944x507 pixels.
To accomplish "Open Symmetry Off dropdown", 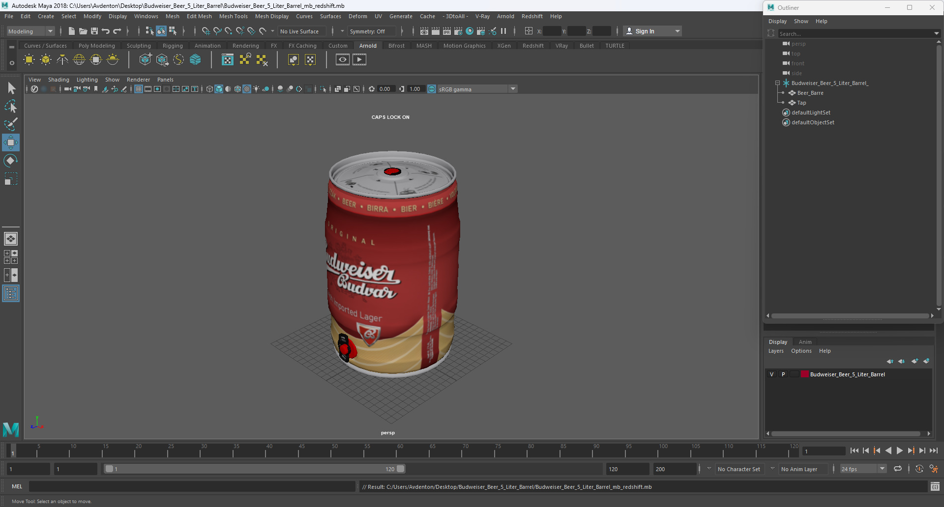I will 372,31.
